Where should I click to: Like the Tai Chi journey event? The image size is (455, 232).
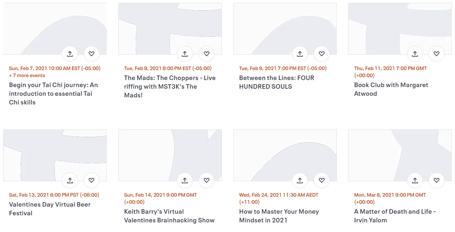91,54
